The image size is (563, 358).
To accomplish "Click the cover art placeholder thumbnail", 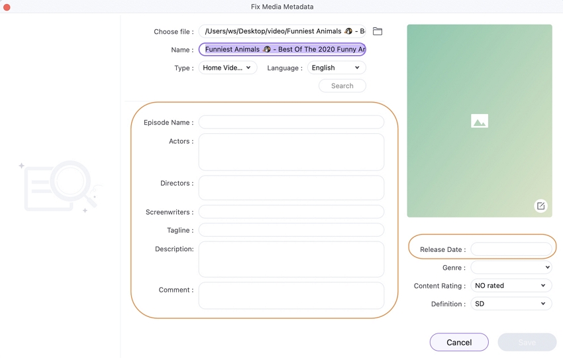I will click(479, 121).
